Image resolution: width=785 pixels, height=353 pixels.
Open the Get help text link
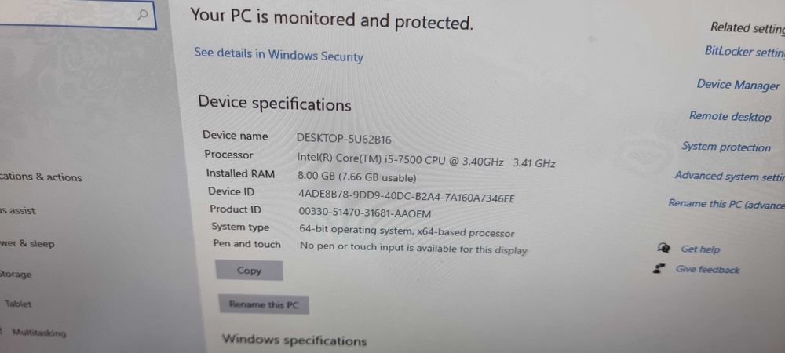coord(700,249)
